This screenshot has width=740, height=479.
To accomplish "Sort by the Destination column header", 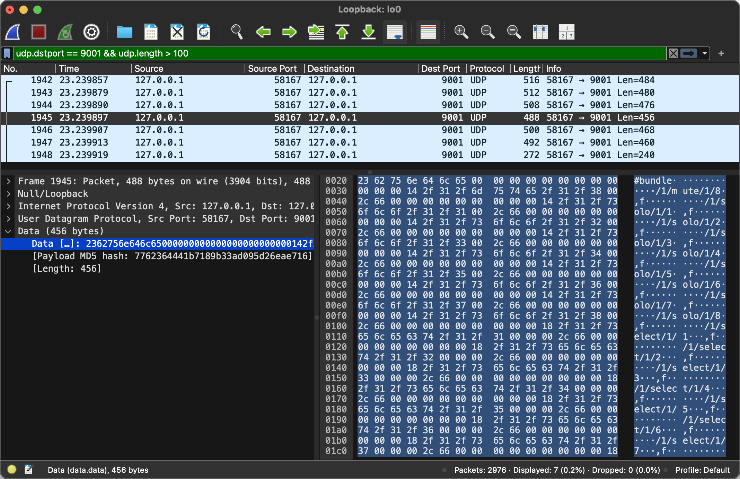I will [361, 69].
